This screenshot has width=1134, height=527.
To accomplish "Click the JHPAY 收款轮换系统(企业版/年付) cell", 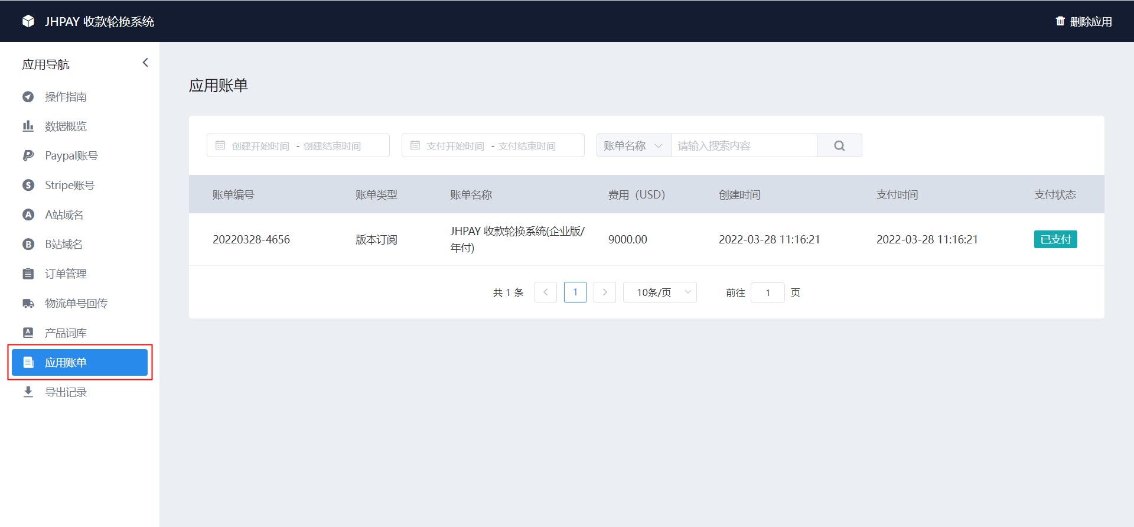I will pos(517,239).
